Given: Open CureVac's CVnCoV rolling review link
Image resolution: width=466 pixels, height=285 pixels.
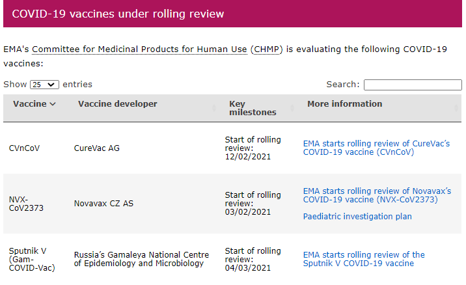Looking at the screenshot, I should click(x=376, y=148).
